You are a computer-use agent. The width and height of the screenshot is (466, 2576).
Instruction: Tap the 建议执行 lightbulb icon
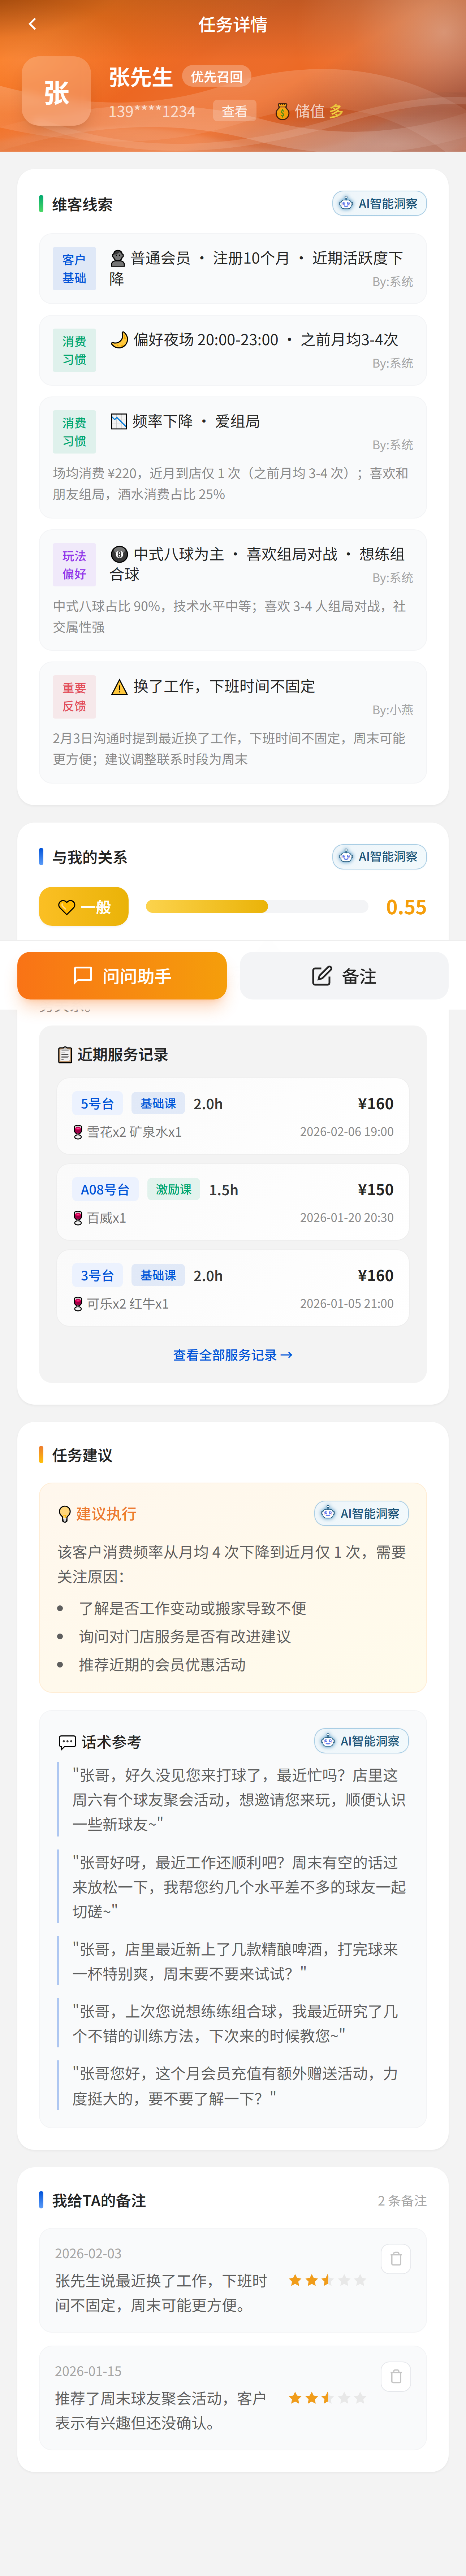click(65, 1514)
